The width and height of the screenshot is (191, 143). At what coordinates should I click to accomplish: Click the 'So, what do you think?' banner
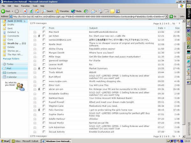[15, 86]
